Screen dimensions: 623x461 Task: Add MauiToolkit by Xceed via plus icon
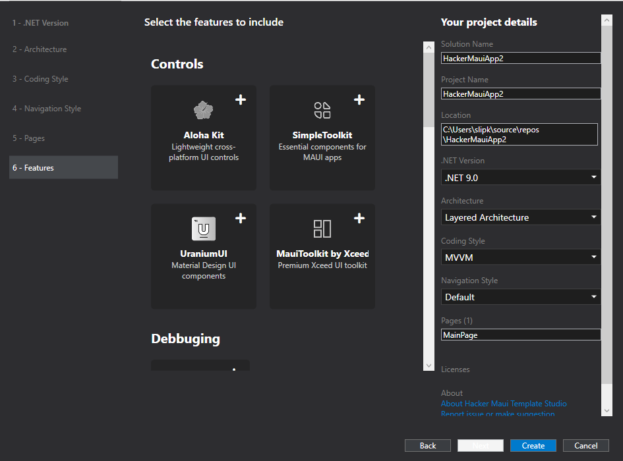359,218
